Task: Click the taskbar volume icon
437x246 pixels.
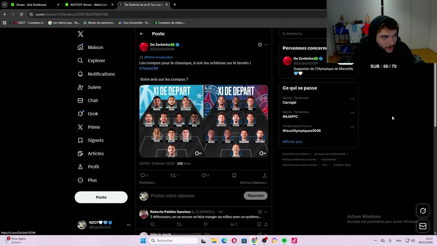Action: click(413, 241)
